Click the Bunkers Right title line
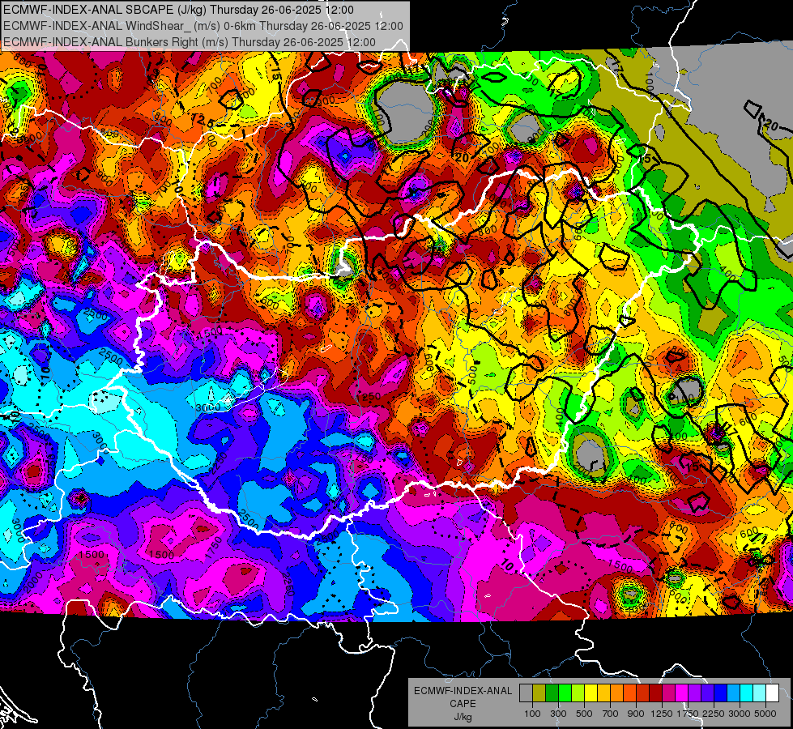Image resolution: width=793 pixels, height=729 pixels. [190, 42]
